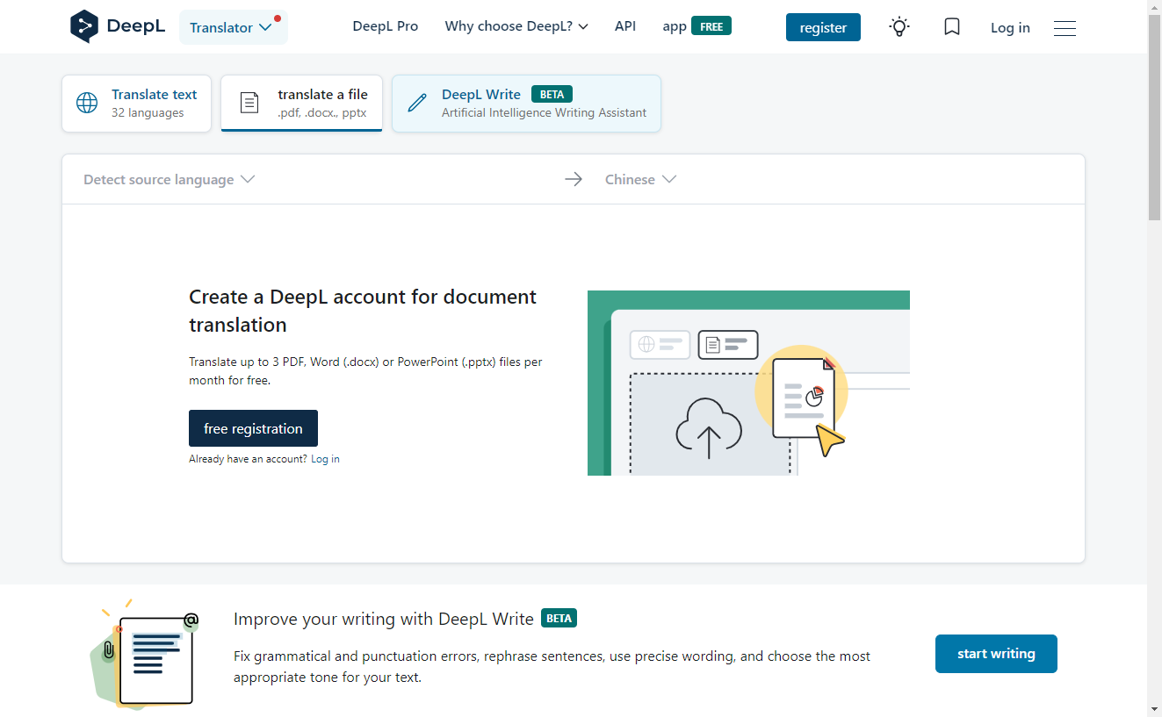Viewport: 1162px width, 717px height.
Task: Select the translate a file tab
Action: 301,104
